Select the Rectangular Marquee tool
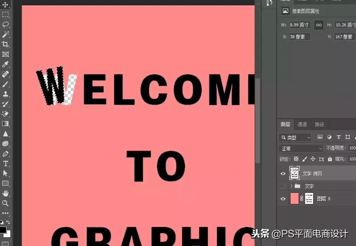356x246 pixels. [5, 15]
